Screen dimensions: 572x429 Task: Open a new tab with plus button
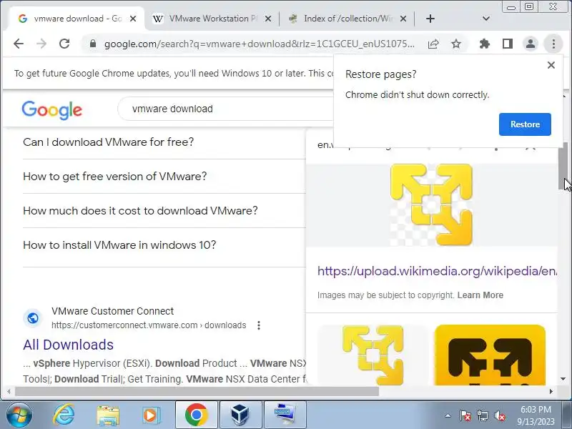click(430, 19)
